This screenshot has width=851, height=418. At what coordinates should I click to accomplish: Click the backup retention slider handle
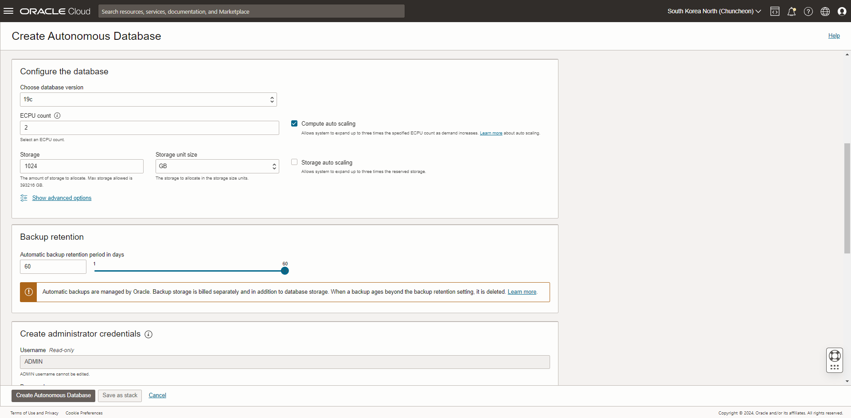(x=285, y=271)
